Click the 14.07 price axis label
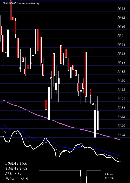130x183 pixels. pos(121,99)
